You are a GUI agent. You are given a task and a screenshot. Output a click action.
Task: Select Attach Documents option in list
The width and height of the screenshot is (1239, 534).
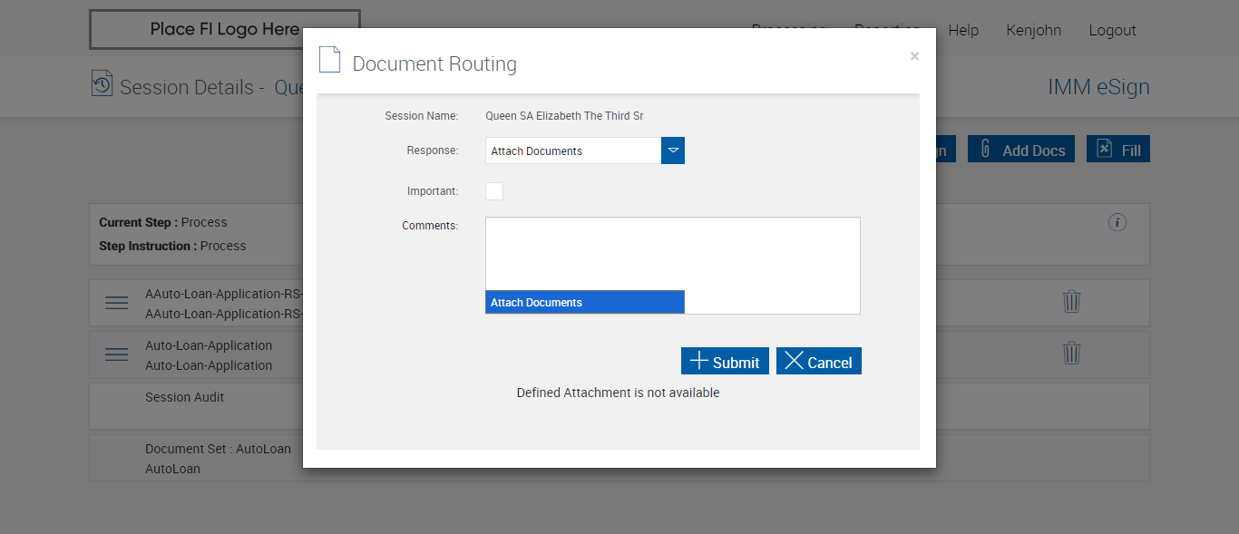coord(584,302)
